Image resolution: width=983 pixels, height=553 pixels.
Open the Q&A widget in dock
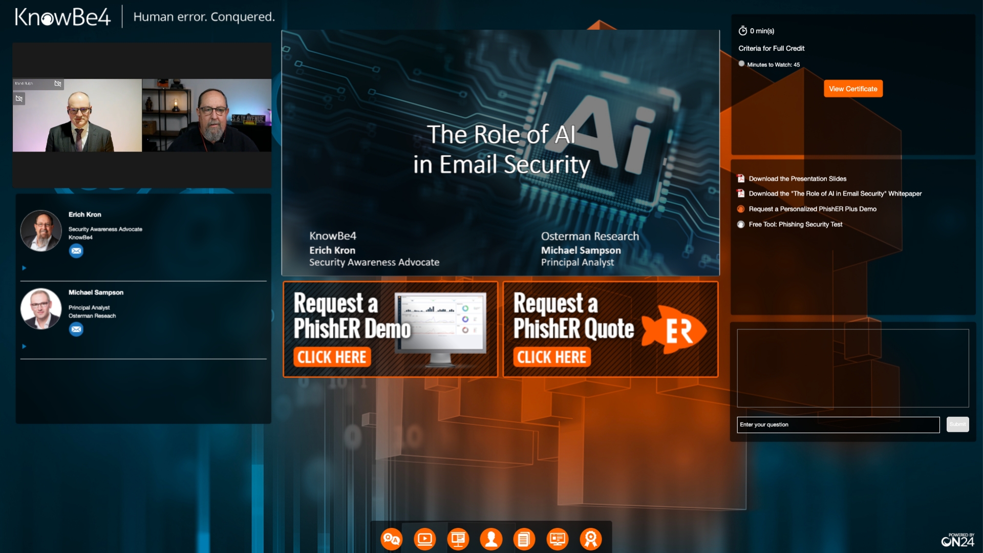[x=392, y=539]
